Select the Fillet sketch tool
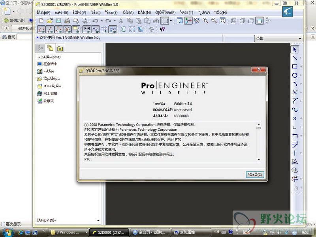This screenshot has height=237, width=316. click(x=295, y=92)
